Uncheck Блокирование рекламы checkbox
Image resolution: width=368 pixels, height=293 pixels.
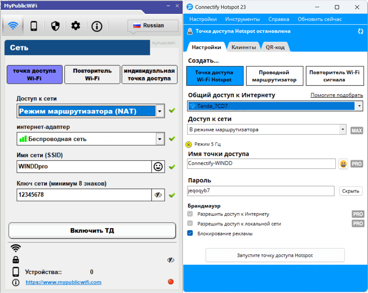coord(190,233)
